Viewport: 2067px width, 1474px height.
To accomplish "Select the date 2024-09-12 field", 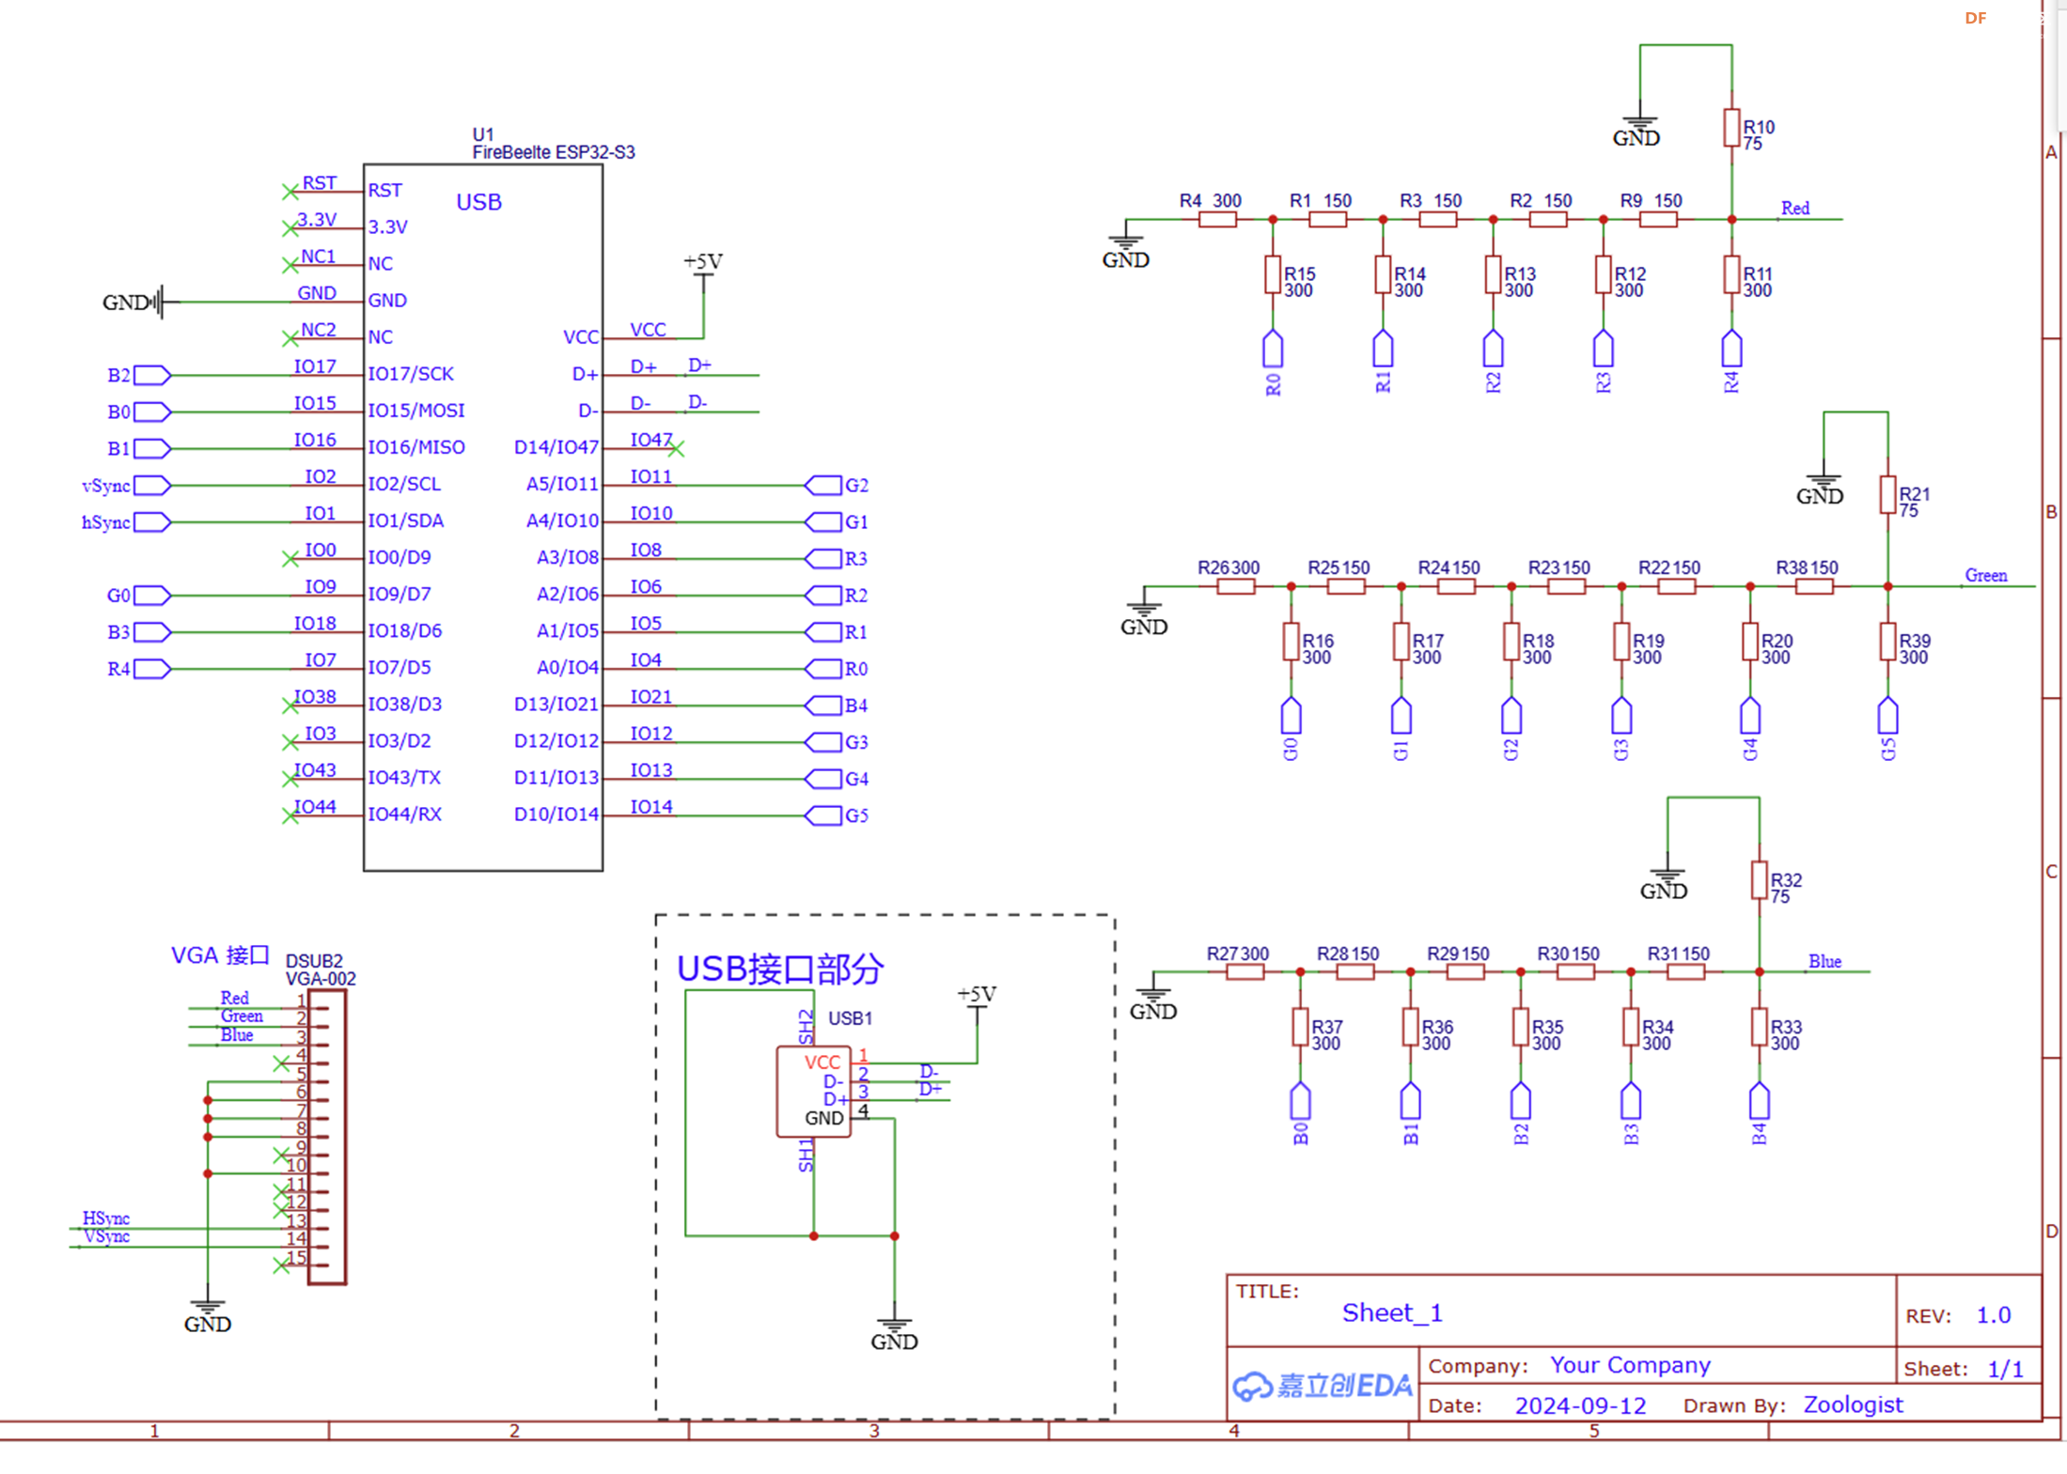I will tap(1580, 1406).
